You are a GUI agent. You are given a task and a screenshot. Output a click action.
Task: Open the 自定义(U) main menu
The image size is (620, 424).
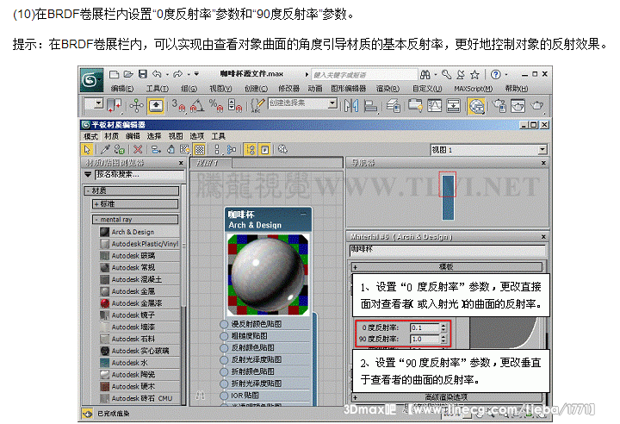[427, 89]
